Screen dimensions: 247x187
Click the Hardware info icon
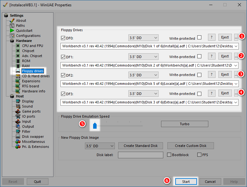point(18,91)
